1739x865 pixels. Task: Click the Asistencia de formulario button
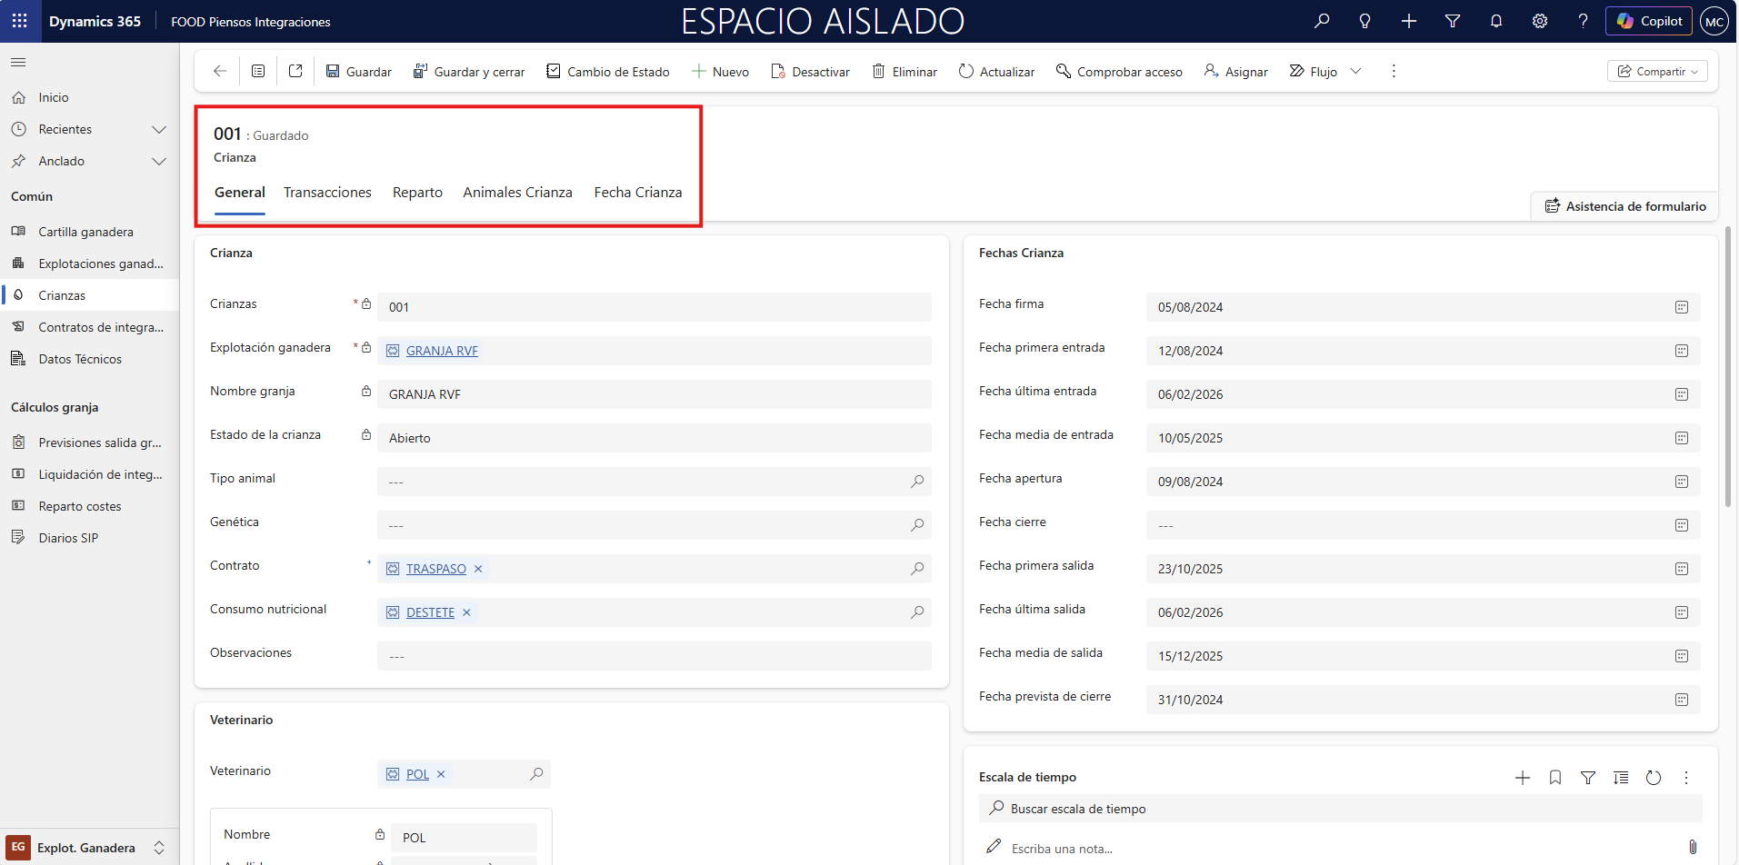click(x=1624, y=206)
